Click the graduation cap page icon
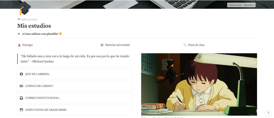 pos(24,8)
